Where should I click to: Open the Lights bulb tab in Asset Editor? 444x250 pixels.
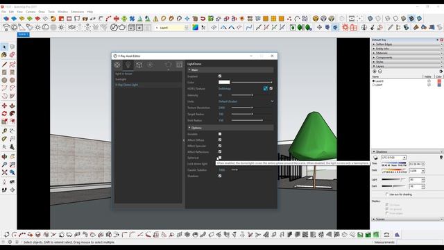coord(128,65)
